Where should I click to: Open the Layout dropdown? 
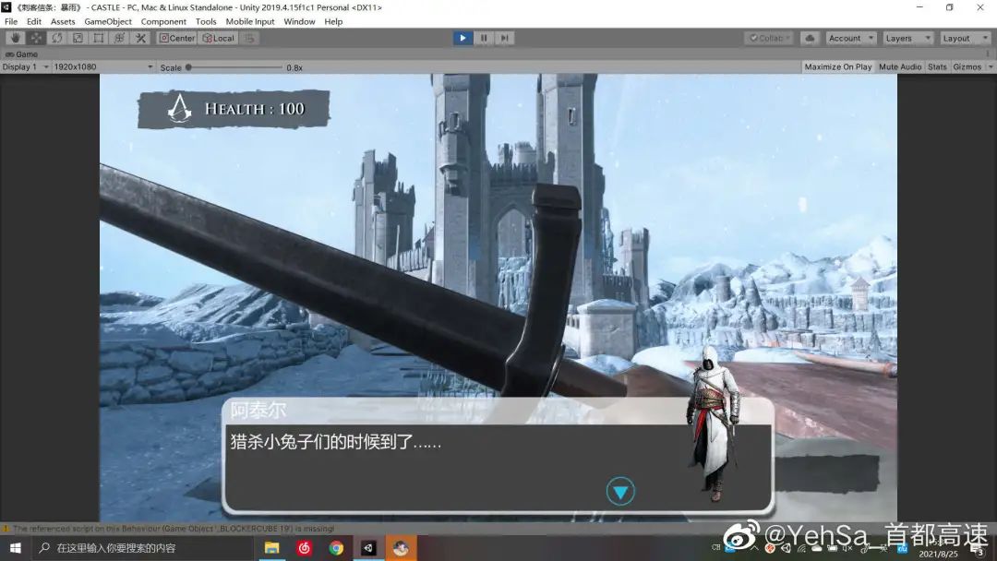(966, 38)
